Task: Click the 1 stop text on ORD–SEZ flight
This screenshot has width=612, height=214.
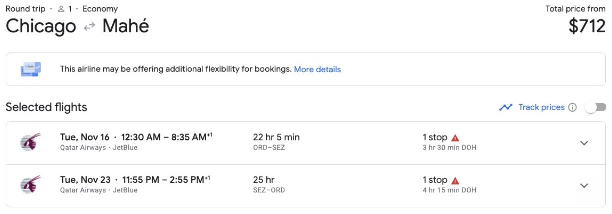Action: point(435,137)
